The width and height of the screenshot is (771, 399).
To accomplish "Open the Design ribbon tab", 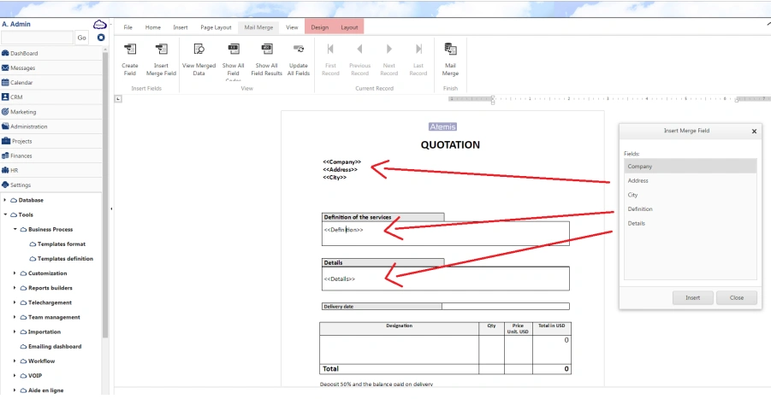I will [319, 27].
